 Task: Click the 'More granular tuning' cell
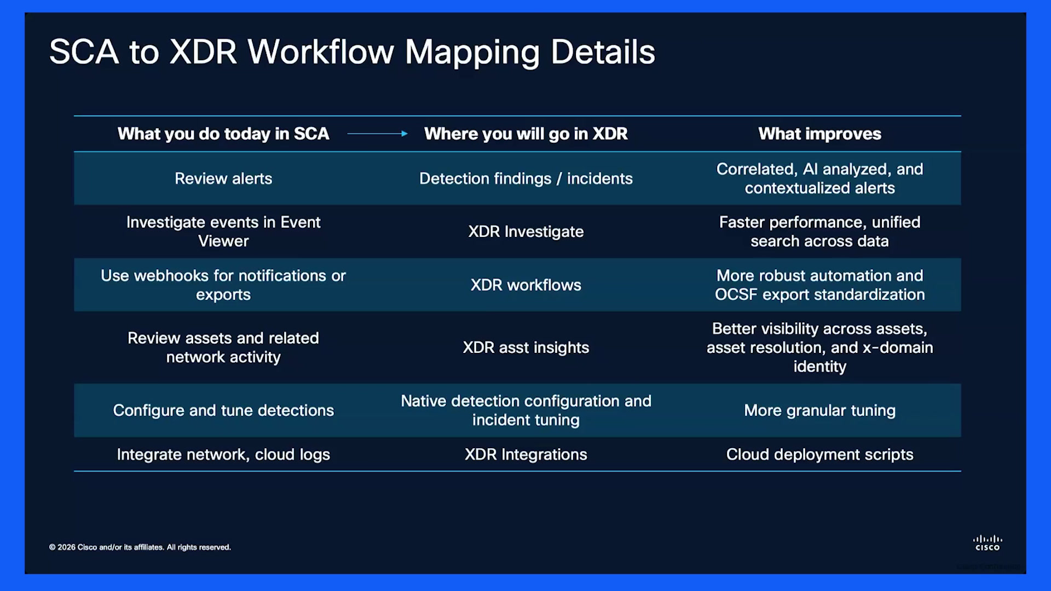[819, 410]
